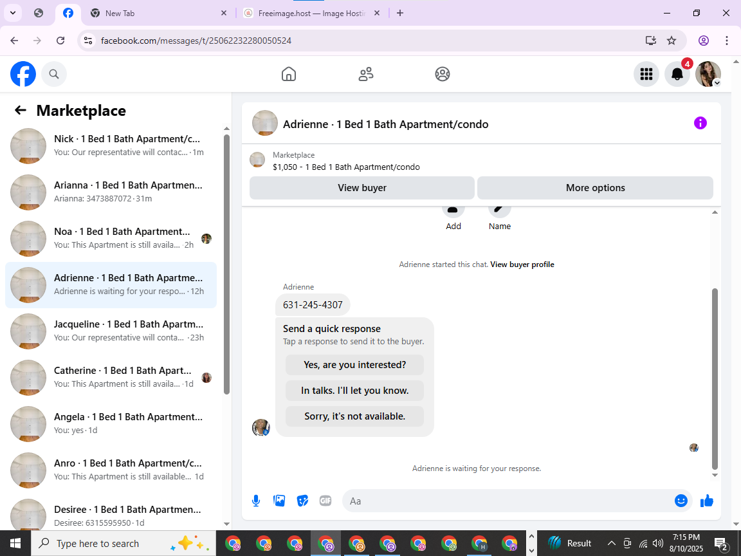Image resolution: width=741 pixels, height=556 pixels.
Task: Close the Freeimage.host tab
Action: click(377, 14)
